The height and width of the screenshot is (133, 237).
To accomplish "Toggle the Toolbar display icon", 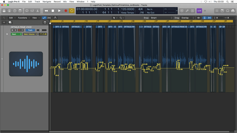I will [20, 11].
